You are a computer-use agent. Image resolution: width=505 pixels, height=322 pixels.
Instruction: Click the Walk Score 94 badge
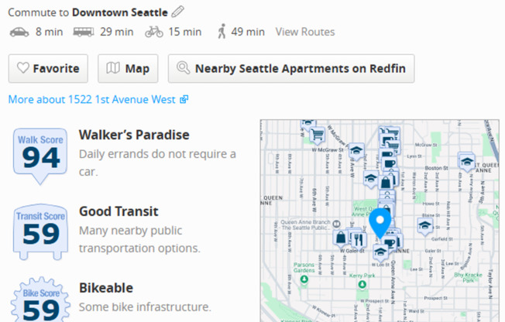[40, 156]
